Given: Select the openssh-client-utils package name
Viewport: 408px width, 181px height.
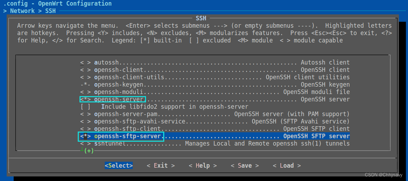Looking at the screenshot, I should 129,77.
